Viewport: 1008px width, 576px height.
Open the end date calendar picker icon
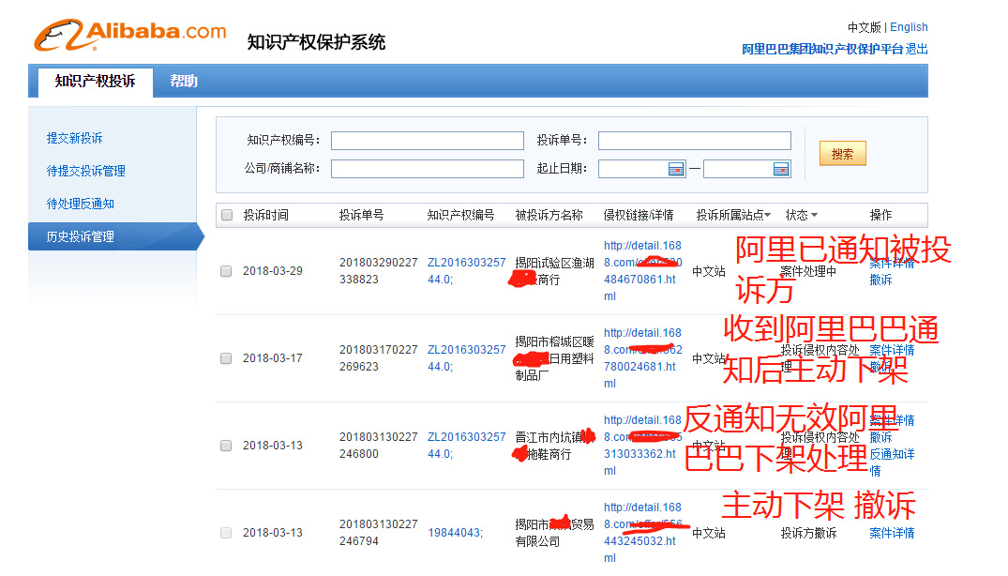point(783,169)
